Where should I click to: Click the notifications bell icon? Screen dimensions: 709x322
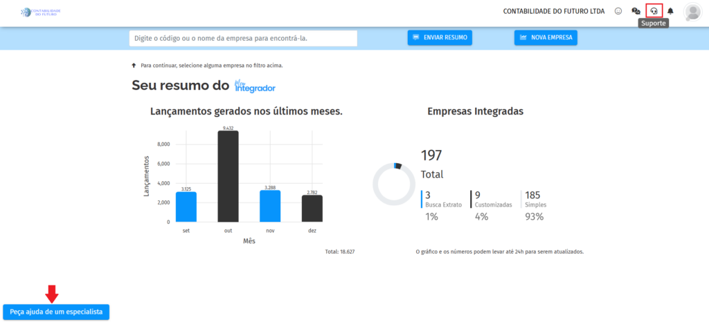(670, 11)
